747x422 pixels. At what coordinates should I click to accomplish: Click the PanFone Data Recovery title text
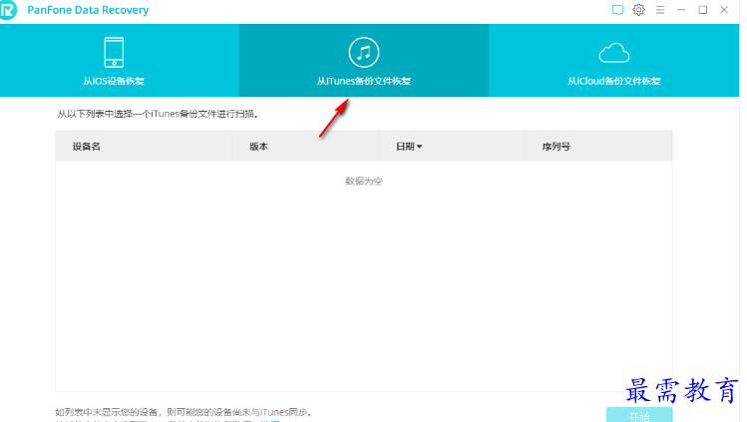[x=88, y=10]
